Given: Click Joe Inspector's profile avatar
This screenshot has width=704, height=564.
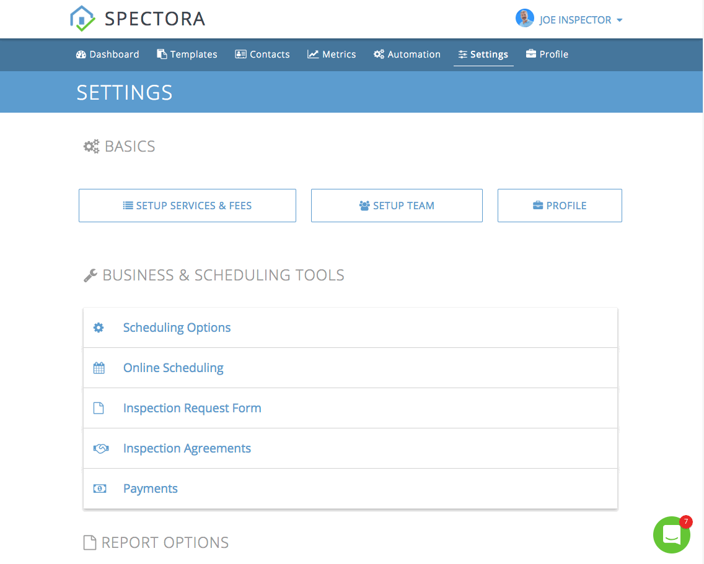Looking at the screenshot, I should pos(524,19).
